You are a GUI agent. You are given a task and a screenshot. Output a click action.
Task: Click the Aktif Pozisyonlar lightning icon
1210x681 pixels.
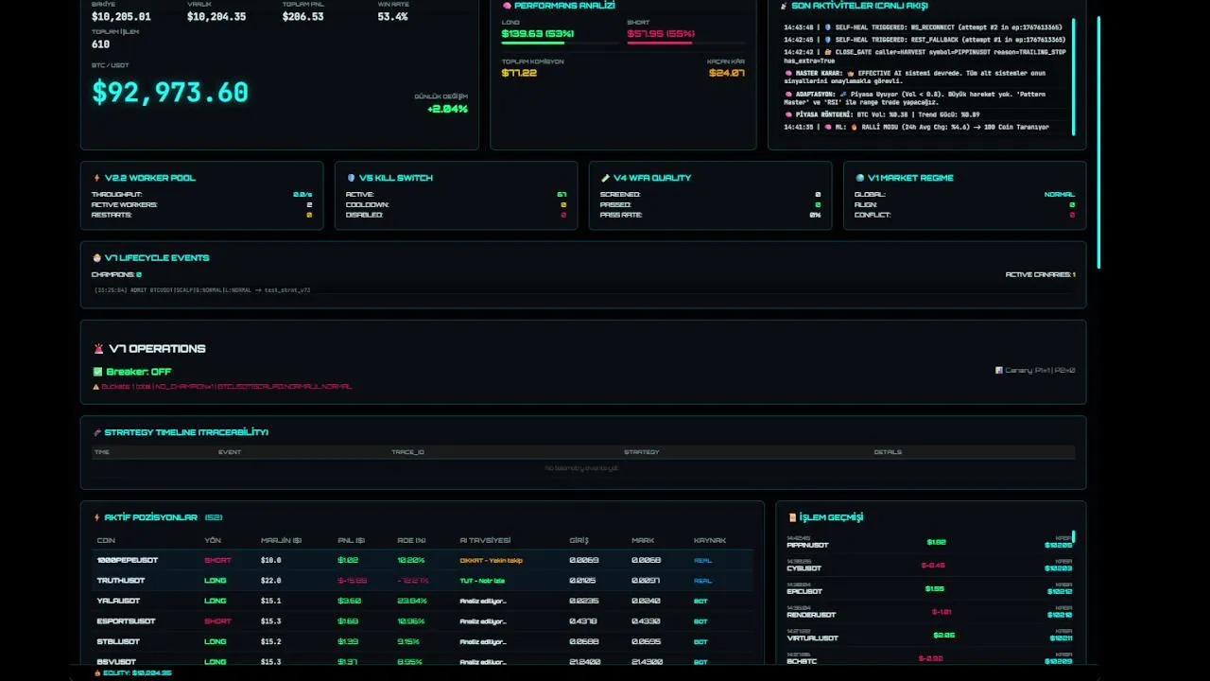pyautogui.click(x=96, y=517)
